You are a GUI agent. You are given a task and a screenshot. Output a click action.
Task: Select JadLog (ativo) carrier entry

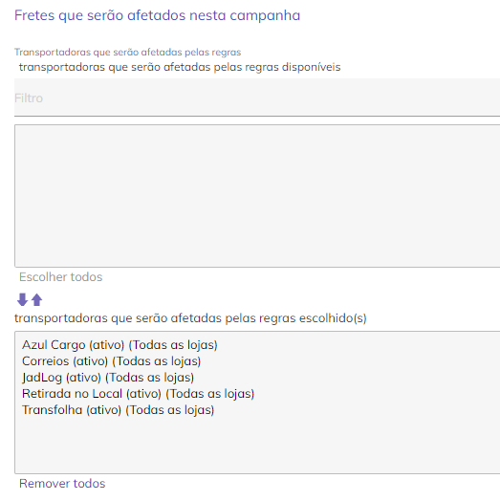(x=108, y=378)
